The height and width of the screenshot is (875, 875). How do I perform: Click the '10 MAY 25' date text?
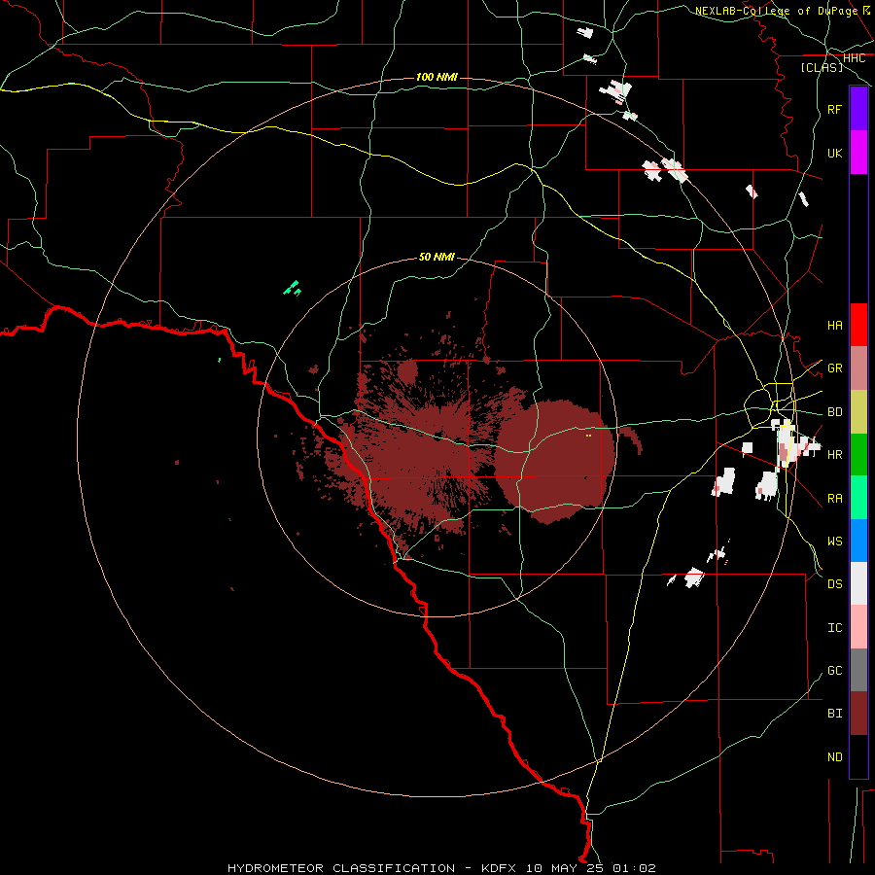(x=566, y=868)
